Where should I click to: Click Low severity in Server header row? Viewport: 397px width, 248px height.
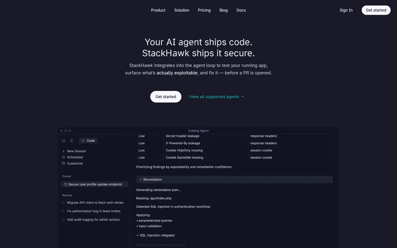[142, 136]
